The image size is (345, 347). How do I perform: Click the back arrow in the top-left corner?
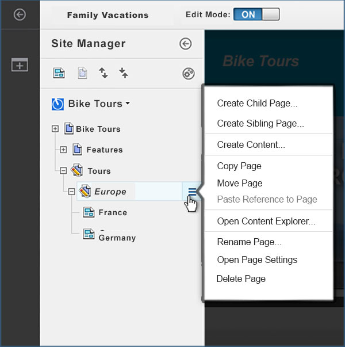(x=20, y=14)
